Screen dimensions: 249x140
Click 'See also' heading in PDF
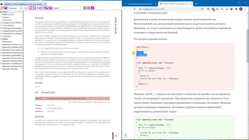[x=39, y=83]
